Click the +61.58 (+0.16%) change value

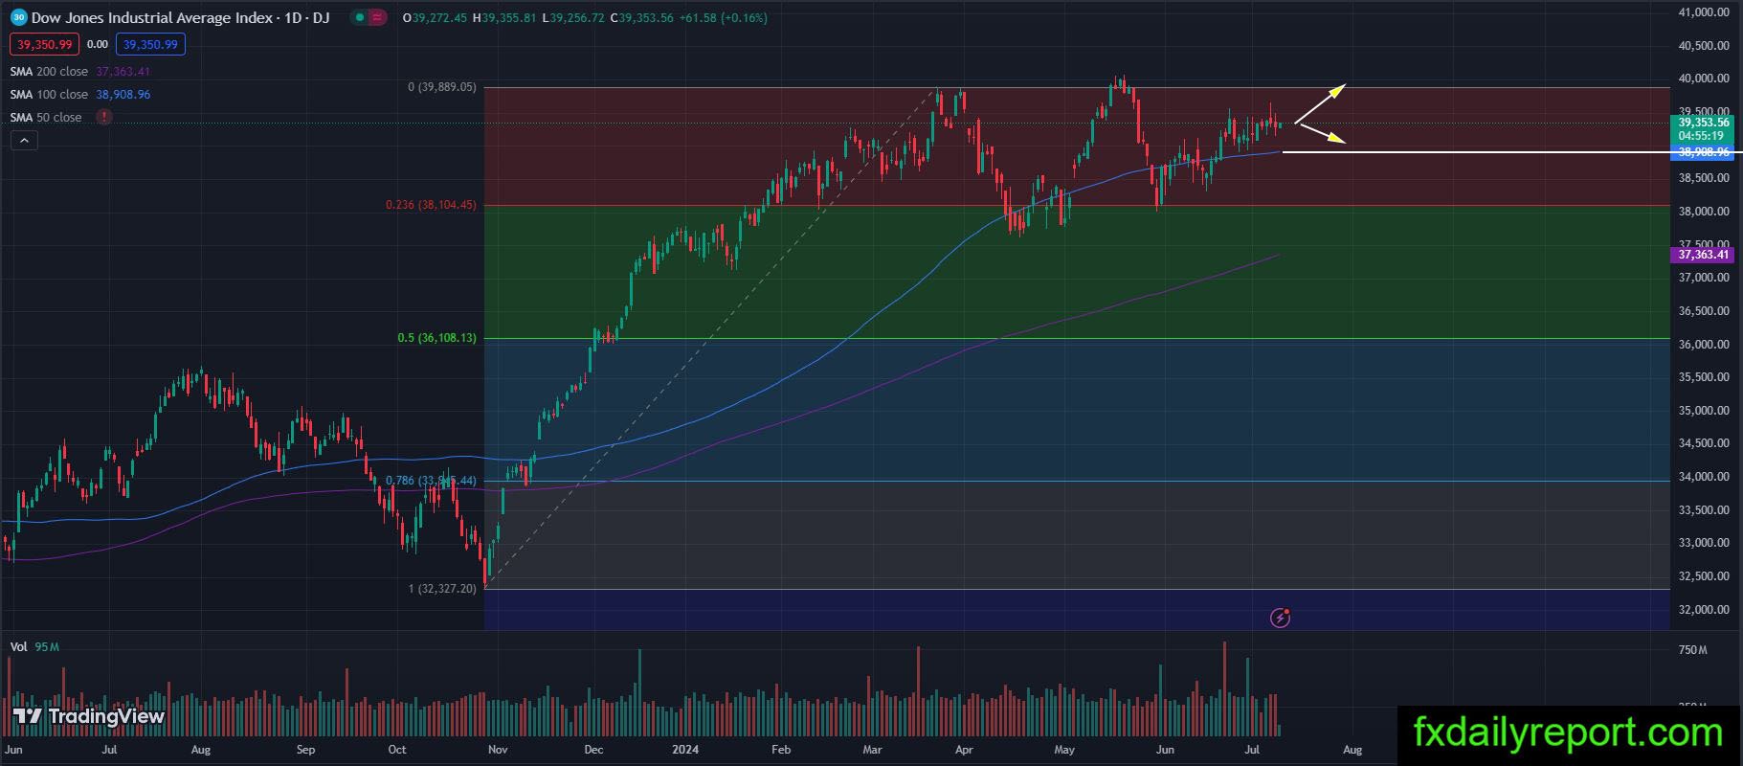click(723, 17)
